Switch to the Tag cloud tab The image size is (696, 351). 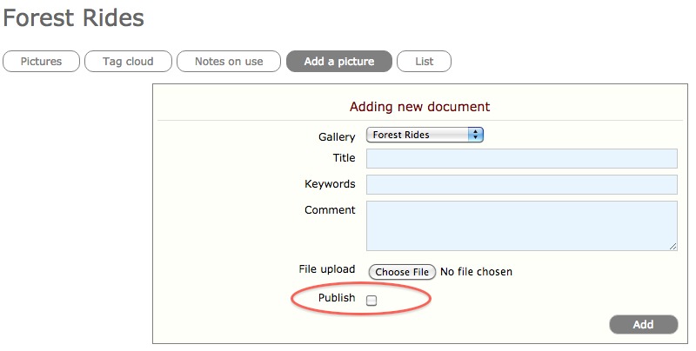click(x=128, y=62)
